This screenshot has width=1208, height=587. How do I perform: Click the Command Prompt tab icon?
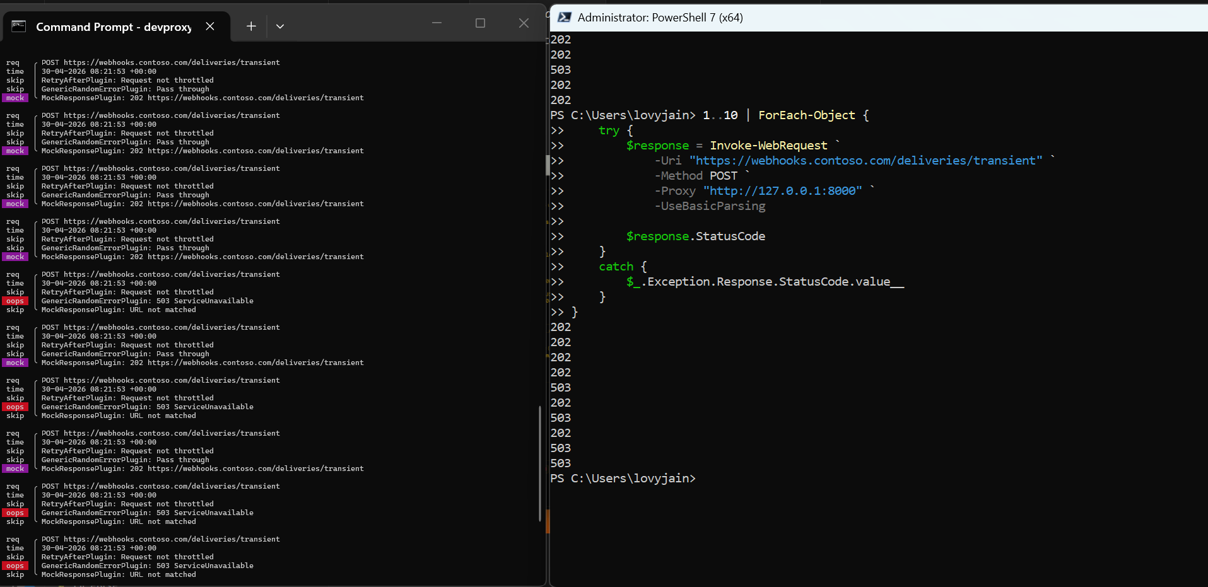(x=19, y=26)
